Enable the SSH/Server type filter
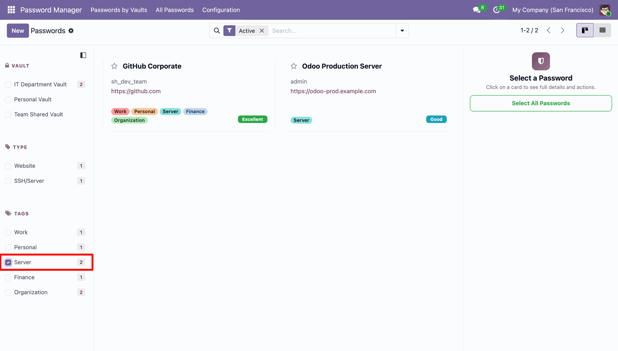Viewport: 618px width, 351px height. coord(8,181)
